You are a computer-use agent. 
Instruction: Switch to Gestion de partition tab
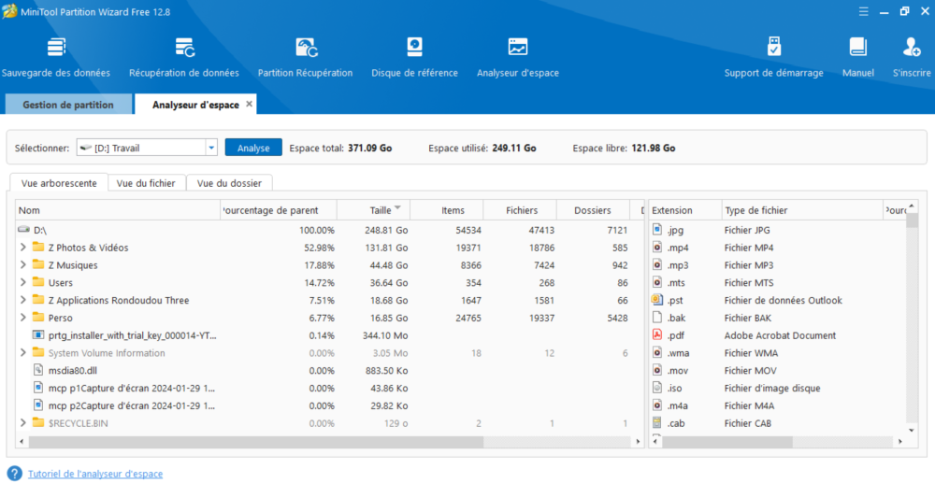click(x=68, y=105)
